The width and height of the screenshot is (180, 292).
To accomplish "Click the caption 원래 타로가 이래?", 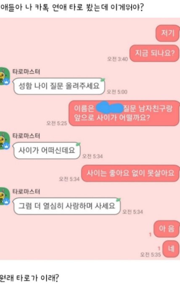I will pyautogui.click(x=29, y=278).
